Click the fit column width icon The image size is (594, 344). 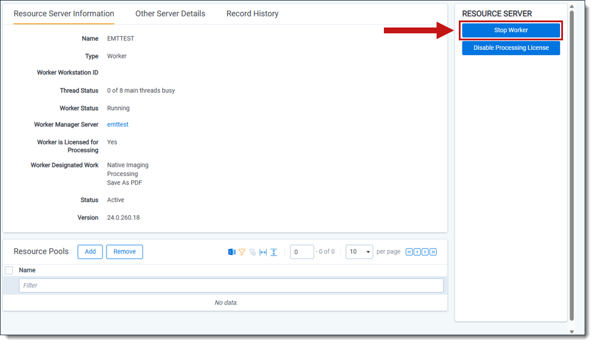point(263,252)
